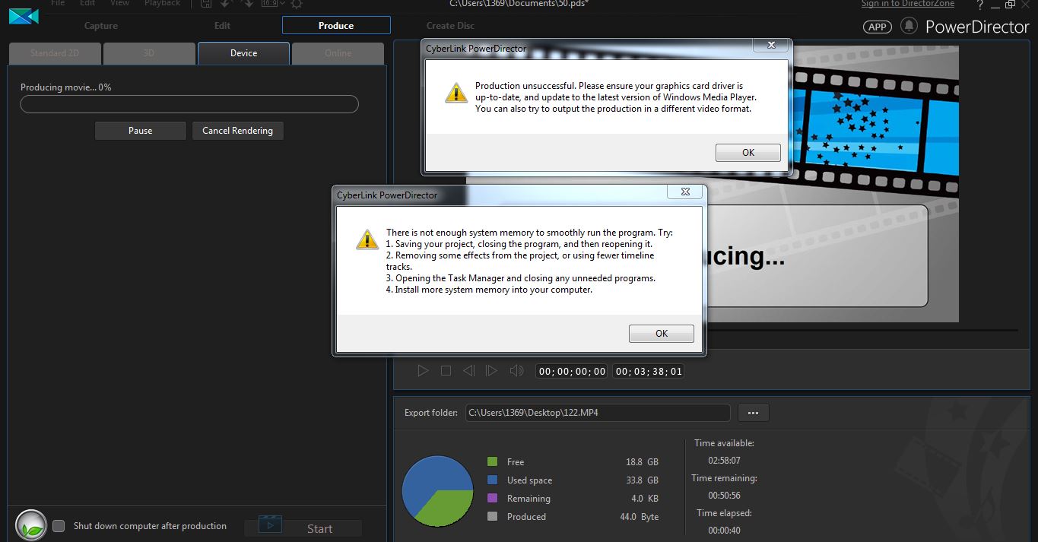Viewport: 1038px width, 542px height.
Task: Open the File menu
Action: [58, 3]
